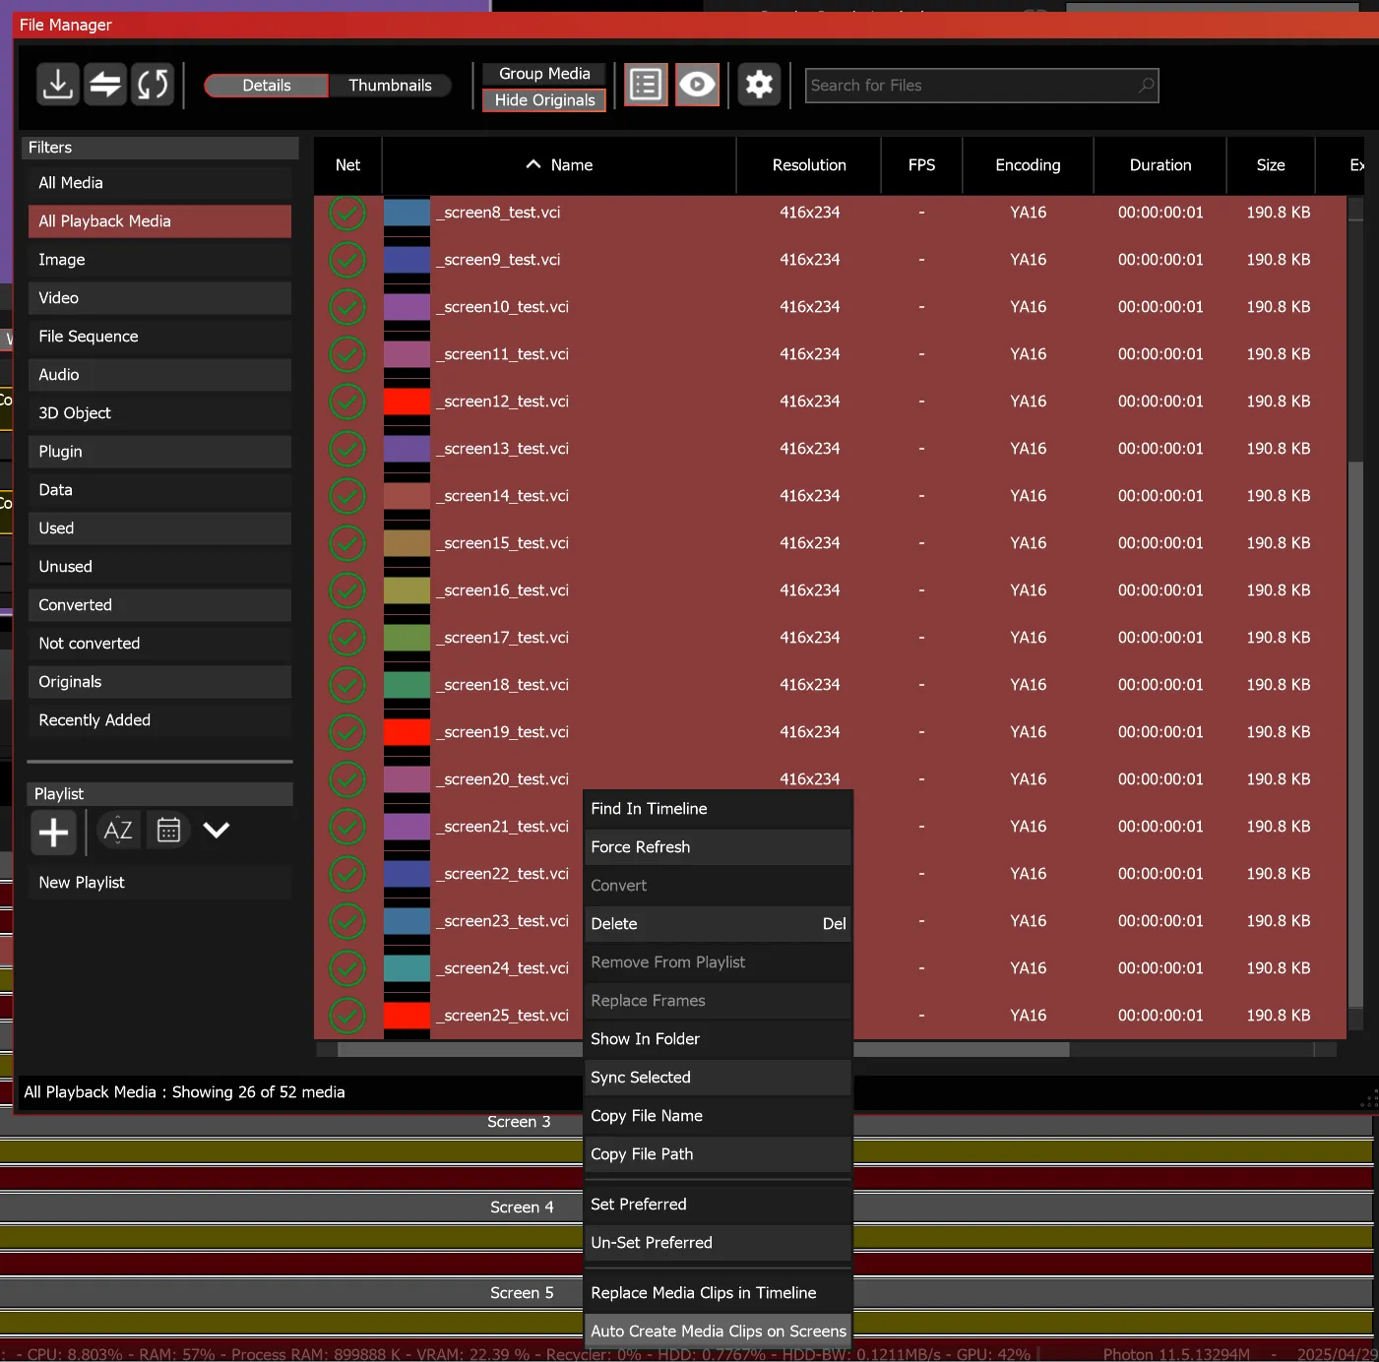Show Converted media filter
Viewport: 1379px width, 1362px height.
(159, 605)
